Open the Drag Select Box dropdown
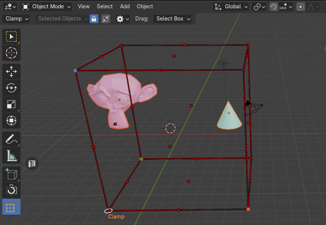The image size is (326, 225). coord(172,19)
